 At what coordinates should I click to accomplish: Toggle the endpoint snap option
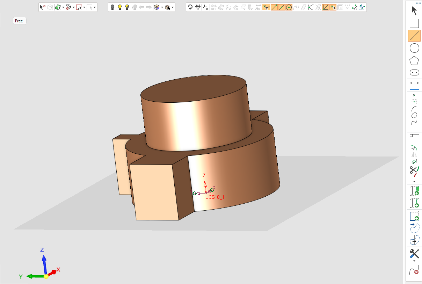274,7
